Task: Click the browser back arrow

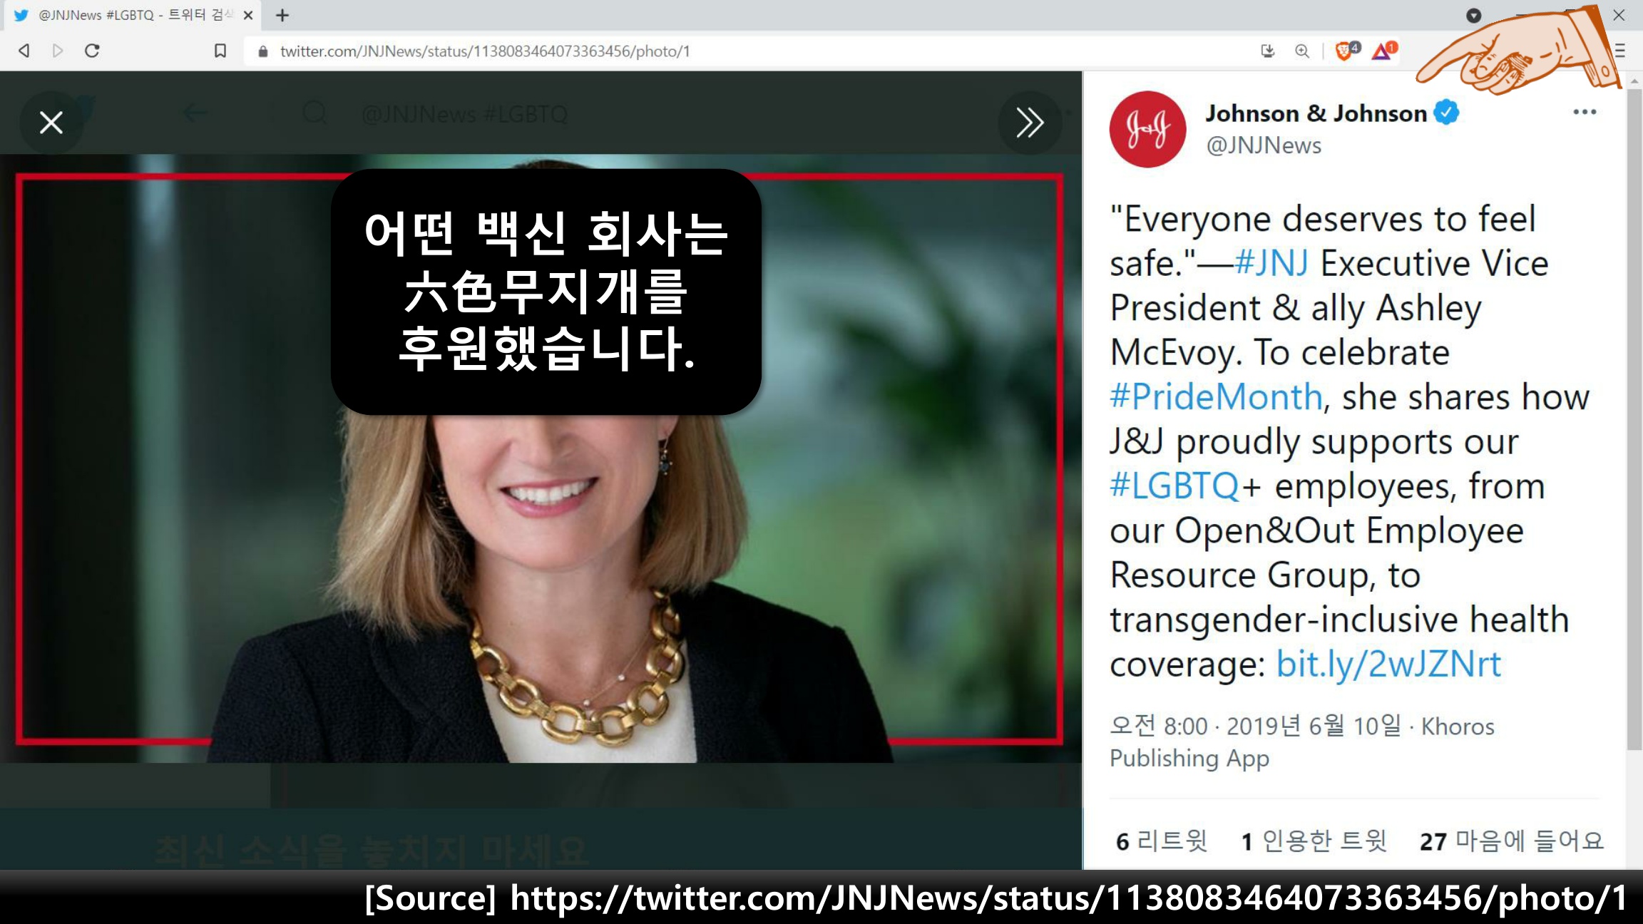Action: [24, 51]
